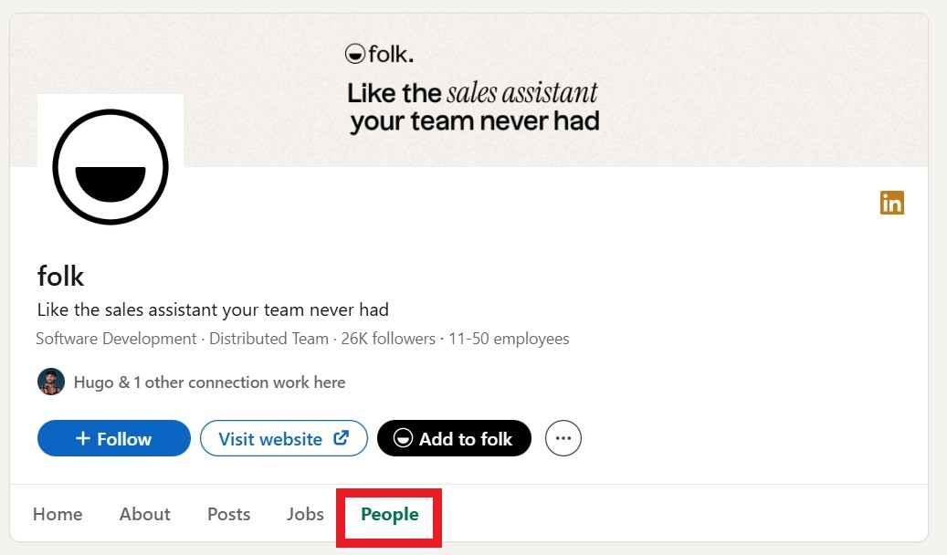This screenshot has height=555, width=947.
Task: Switch to the People tab
Action: coord(389,514)
